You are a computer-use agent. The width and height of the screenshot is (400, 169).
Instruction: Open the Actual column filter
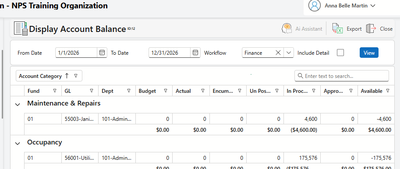point(203,91)
